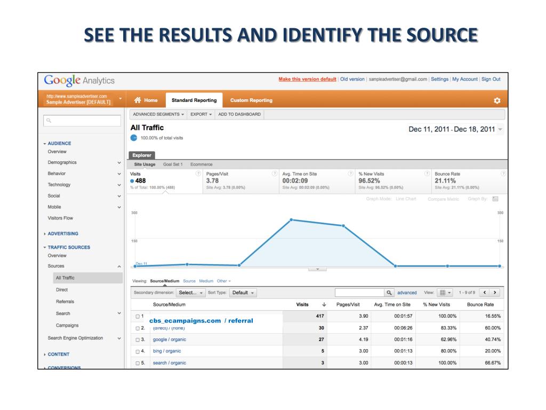The height and width of the screenshot is (410, 546).
Task: Open the Secondary dimension Select dropdown
Action: coord(190,293)
